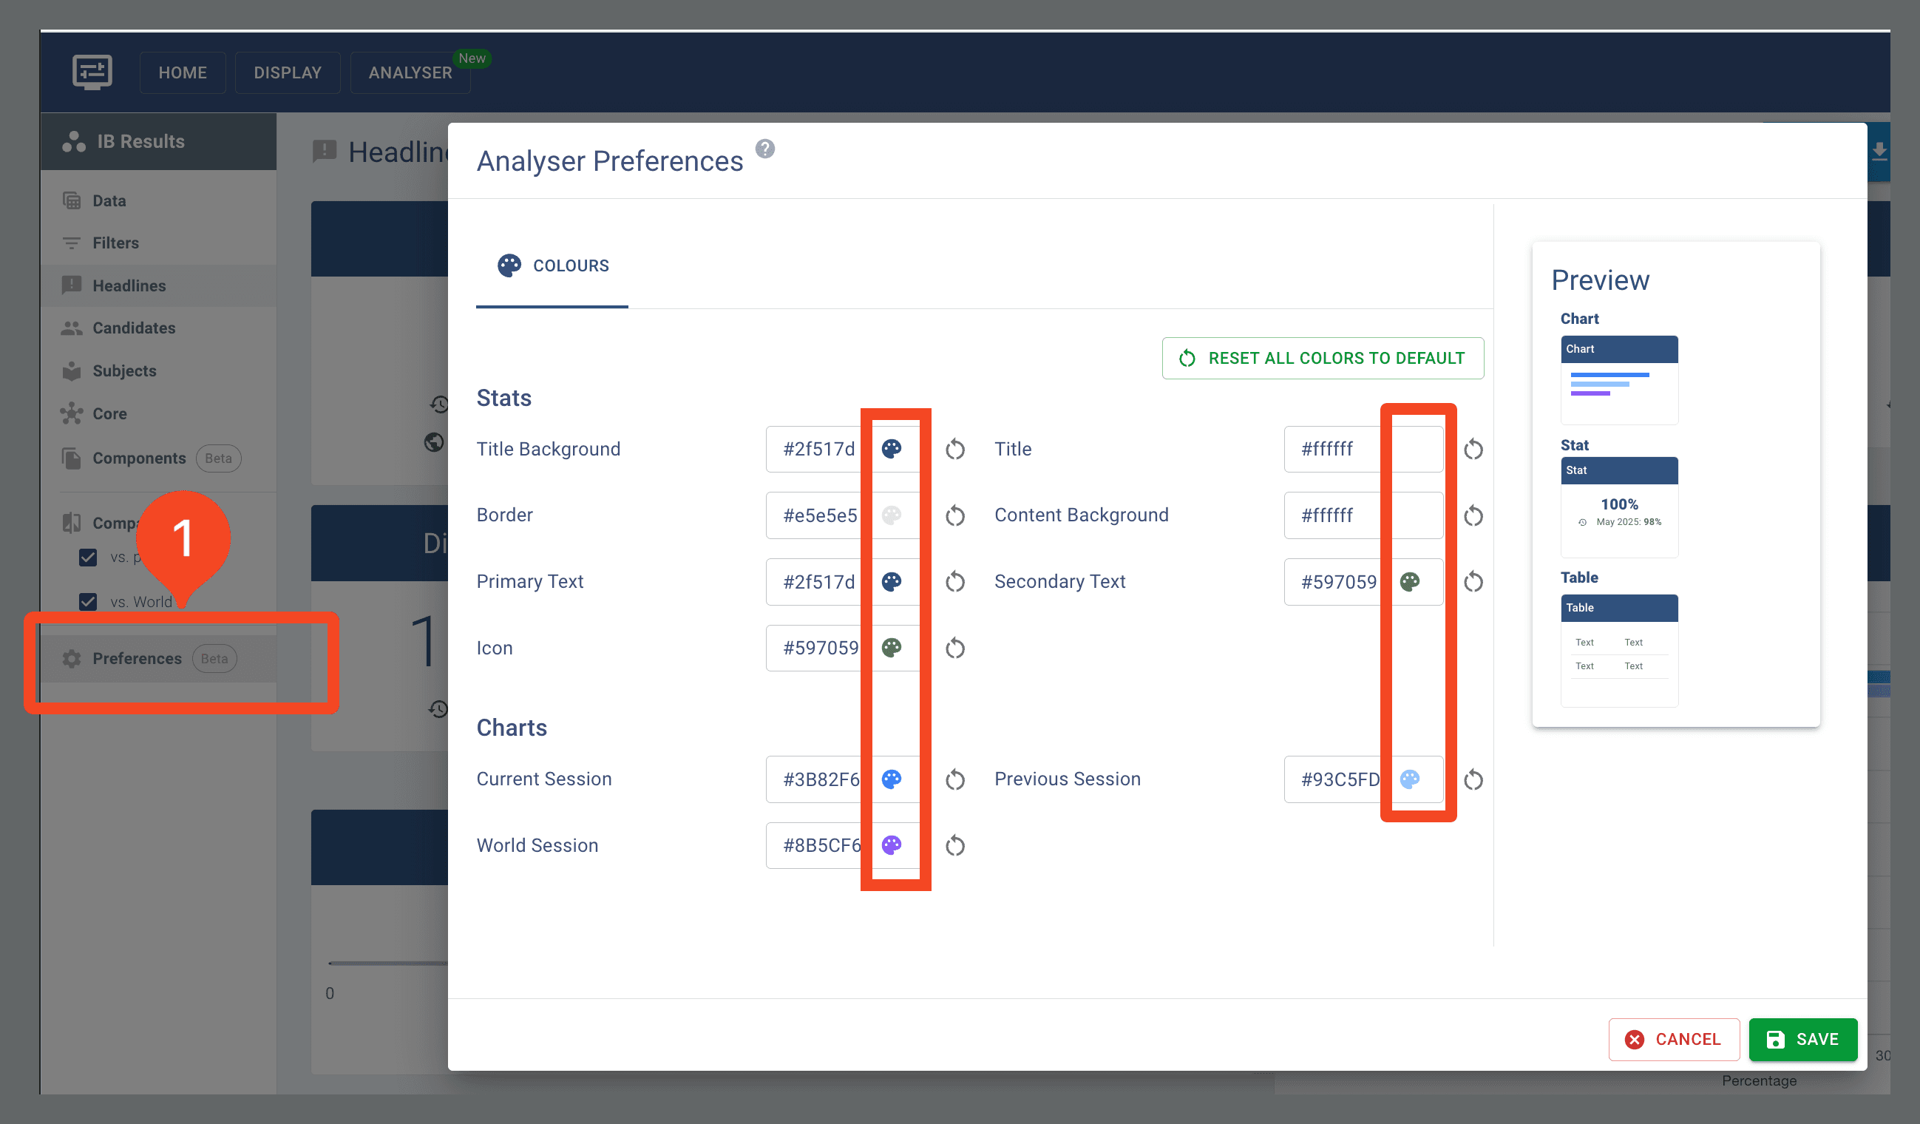Go to the Home menu
Viewport: 1920px width, 1124px height.
tap(183, 72)
